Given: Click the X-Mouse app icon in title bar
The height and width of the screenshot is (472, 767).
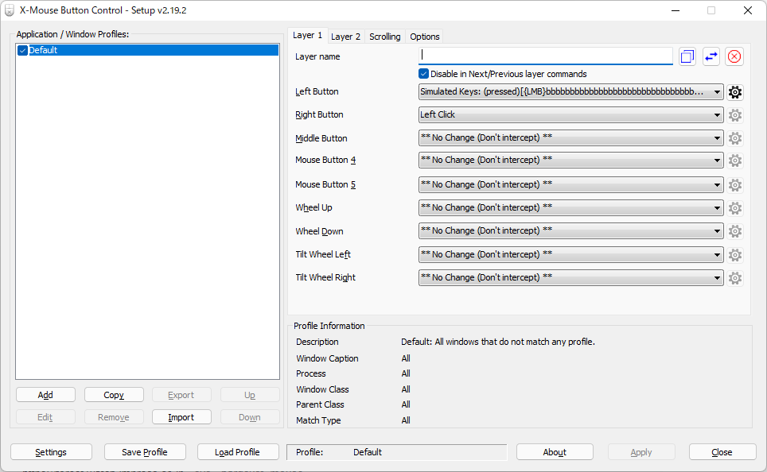Looking at the screenshot, I should click(x=10, y=10).
